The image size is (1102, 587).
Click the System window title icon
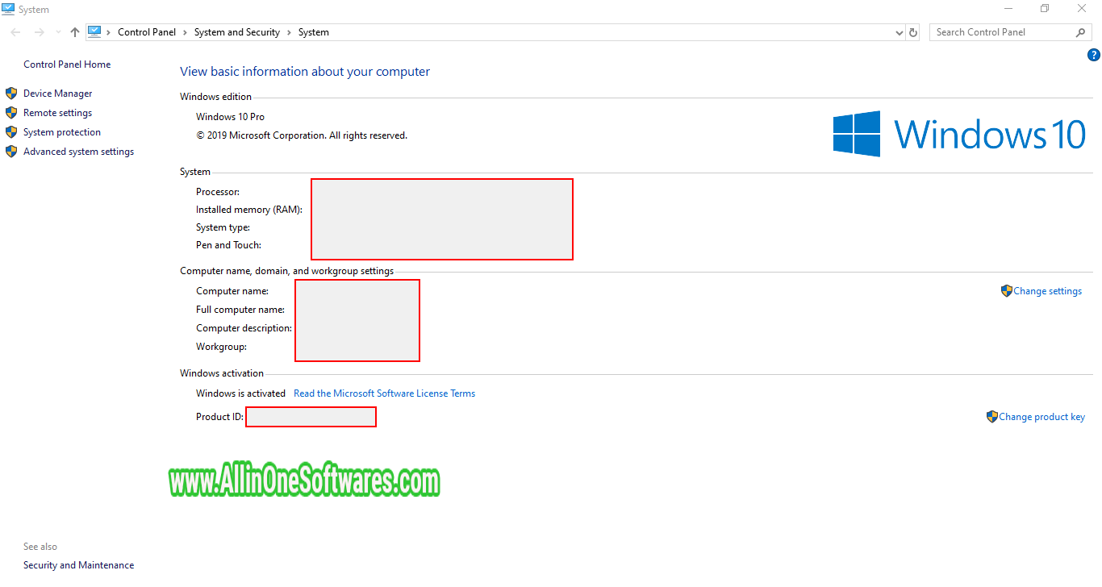coord(8,9)
